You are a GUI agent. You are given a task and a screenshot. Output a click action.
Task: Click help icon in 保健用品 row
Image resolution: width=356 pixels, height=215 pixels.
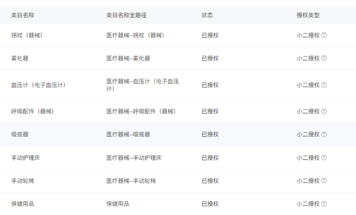324,204
